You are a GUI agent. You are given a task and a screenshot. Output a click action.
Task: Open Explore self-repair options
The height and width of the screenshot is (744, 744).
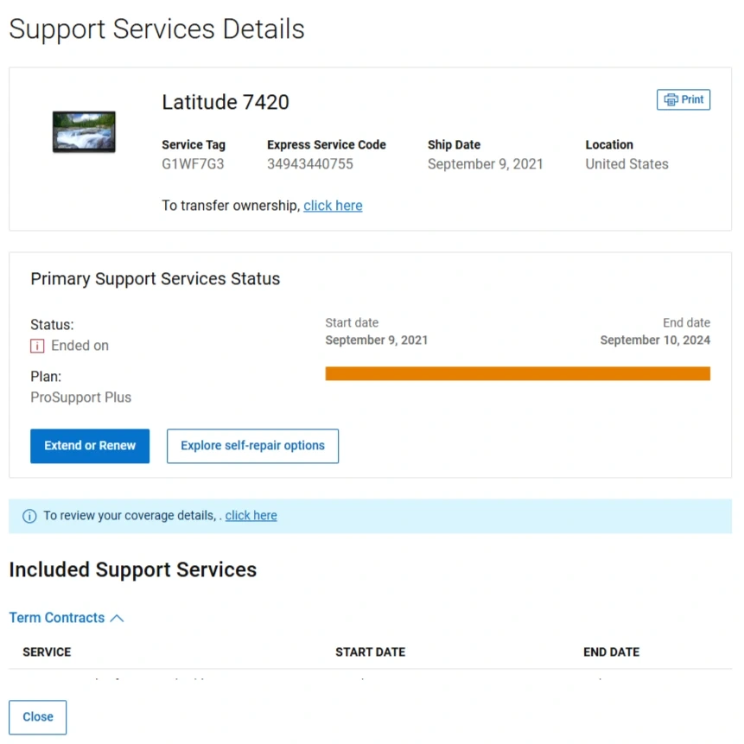[252, 446]
